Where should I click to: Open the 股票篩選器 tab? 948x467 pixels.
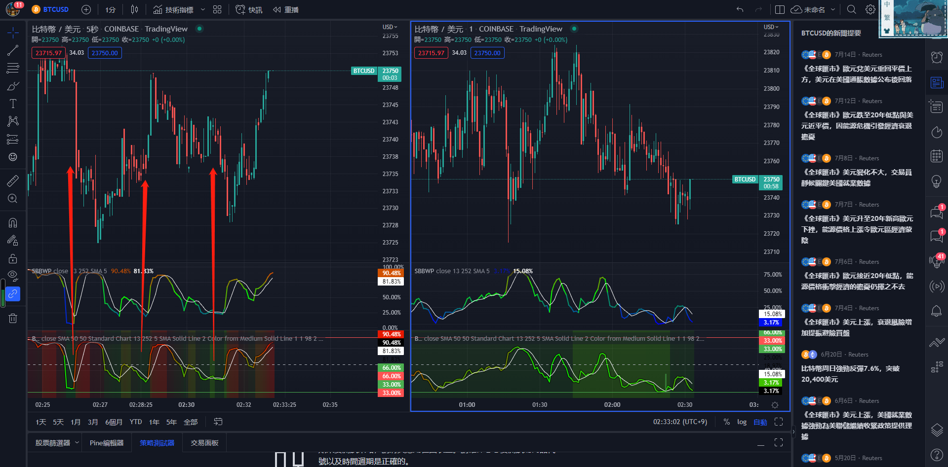pyautogui.click(x=53, y=443)
